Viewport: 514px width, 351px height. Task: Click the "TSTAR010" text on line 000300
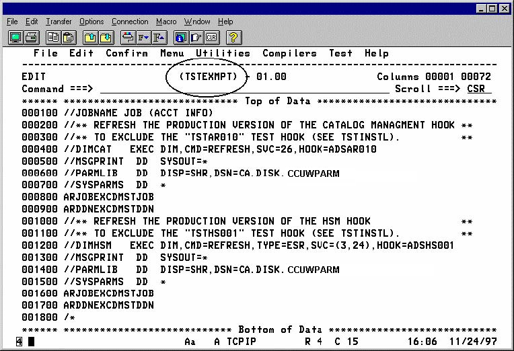pyautogui.click(x=215, y=137)
